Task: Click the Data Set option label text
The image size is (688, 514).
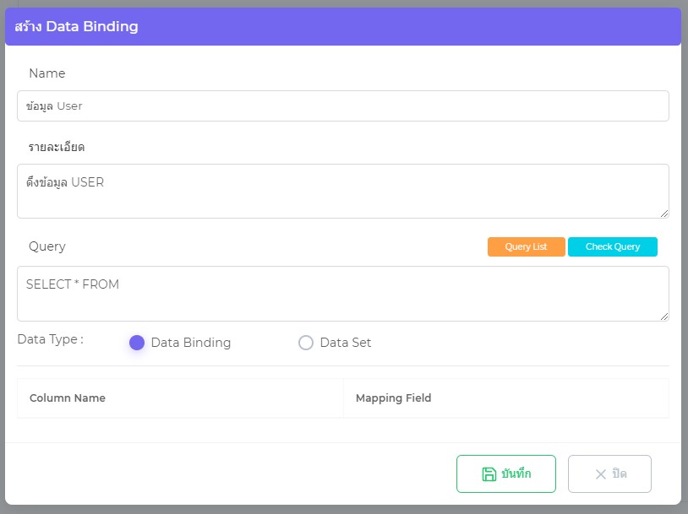Action: (345, 343)
